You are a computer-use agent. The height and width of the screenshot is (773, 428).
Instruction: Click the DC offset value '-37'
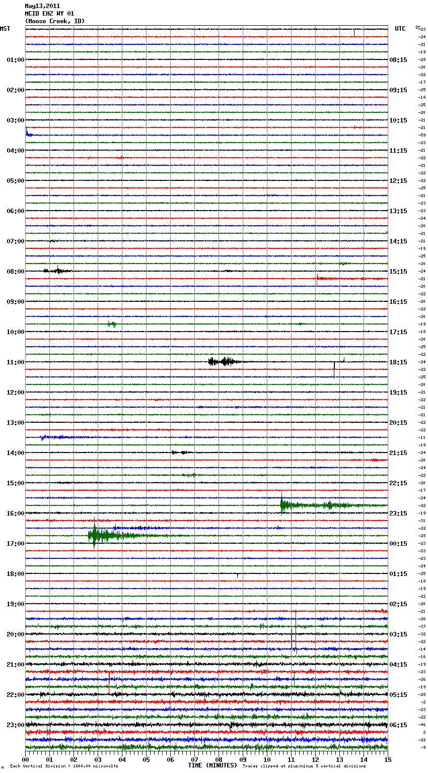pyautogui.click(x=422, y=626)
